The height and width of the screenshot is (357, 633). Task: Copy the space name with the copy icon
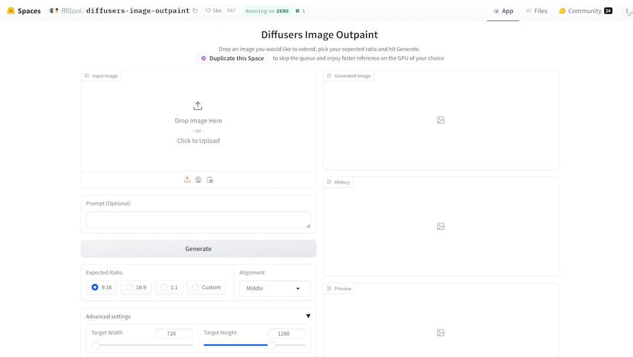(x=195, y=11)
